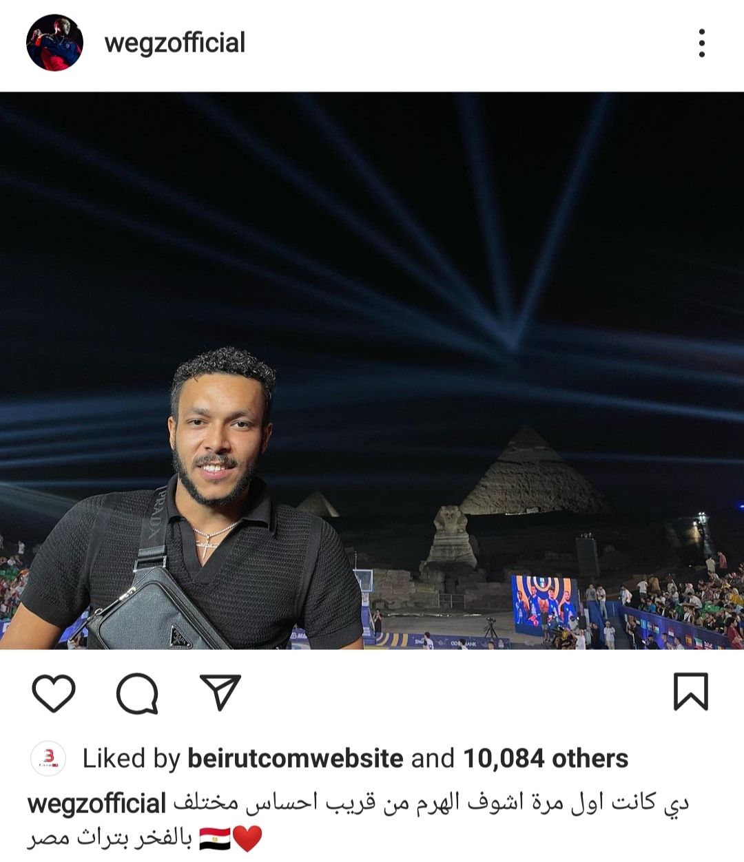Save the post with the bookmark icon
Image resolution: width=744 pixels, height=862 pixels.
690,691
